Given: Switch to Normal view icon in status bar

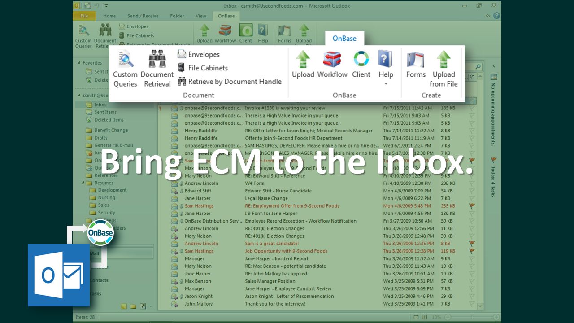Looking at the screenshot, I should [x=417, y=317].
